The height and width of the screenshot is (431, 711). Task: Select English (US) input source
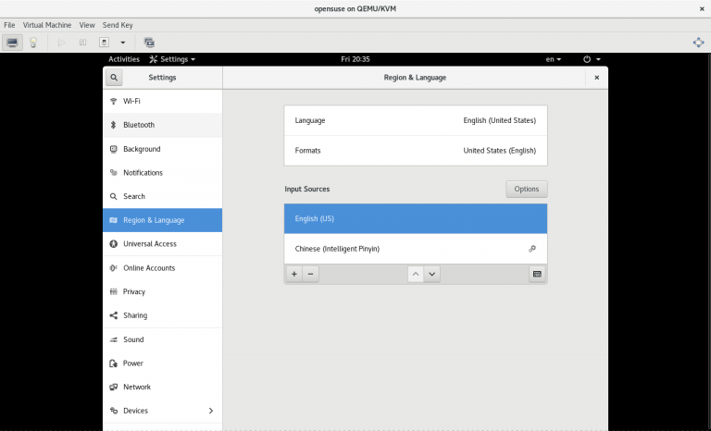[x=416, y=218]
